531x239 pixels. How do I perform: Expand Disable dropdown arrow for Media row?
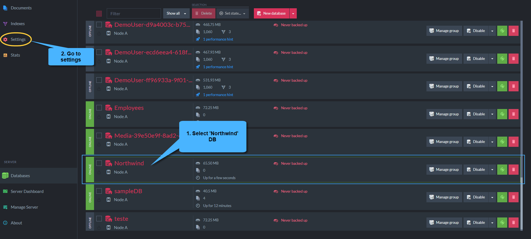[x=492, y=142]
